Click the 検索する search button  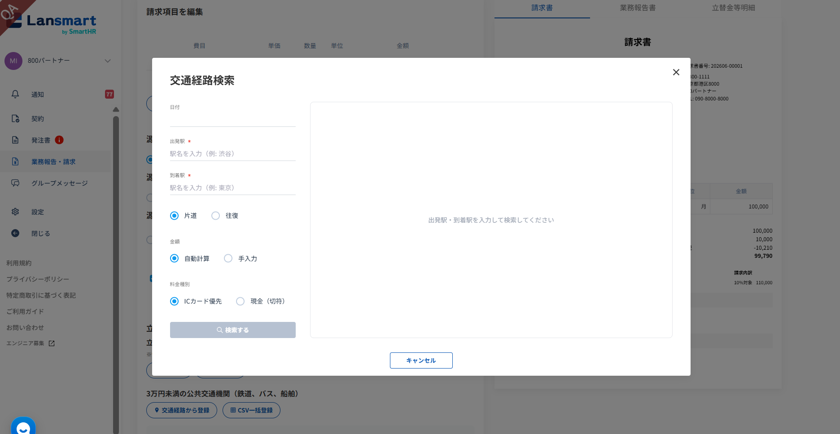(233, 330)
